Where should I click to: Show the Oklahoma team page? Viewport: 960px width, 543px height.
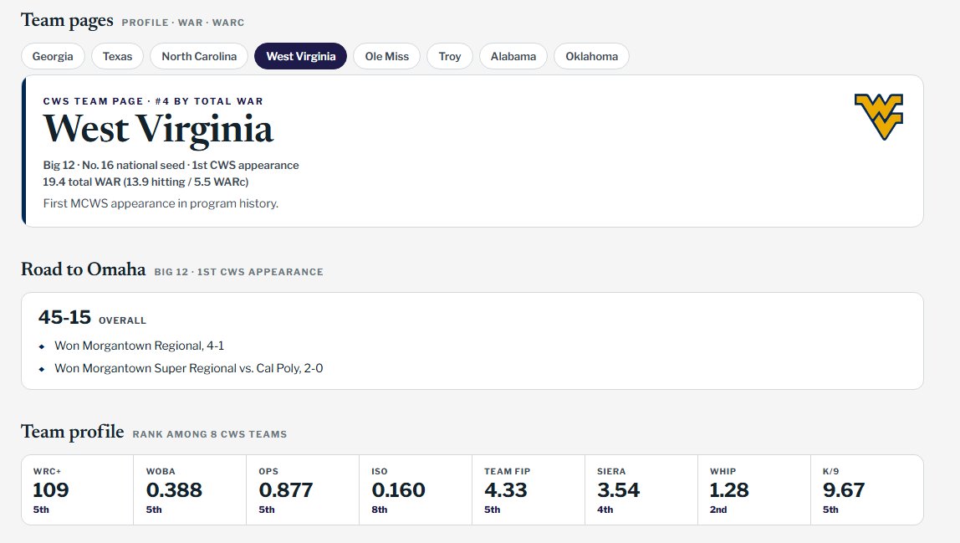point(591,56)
